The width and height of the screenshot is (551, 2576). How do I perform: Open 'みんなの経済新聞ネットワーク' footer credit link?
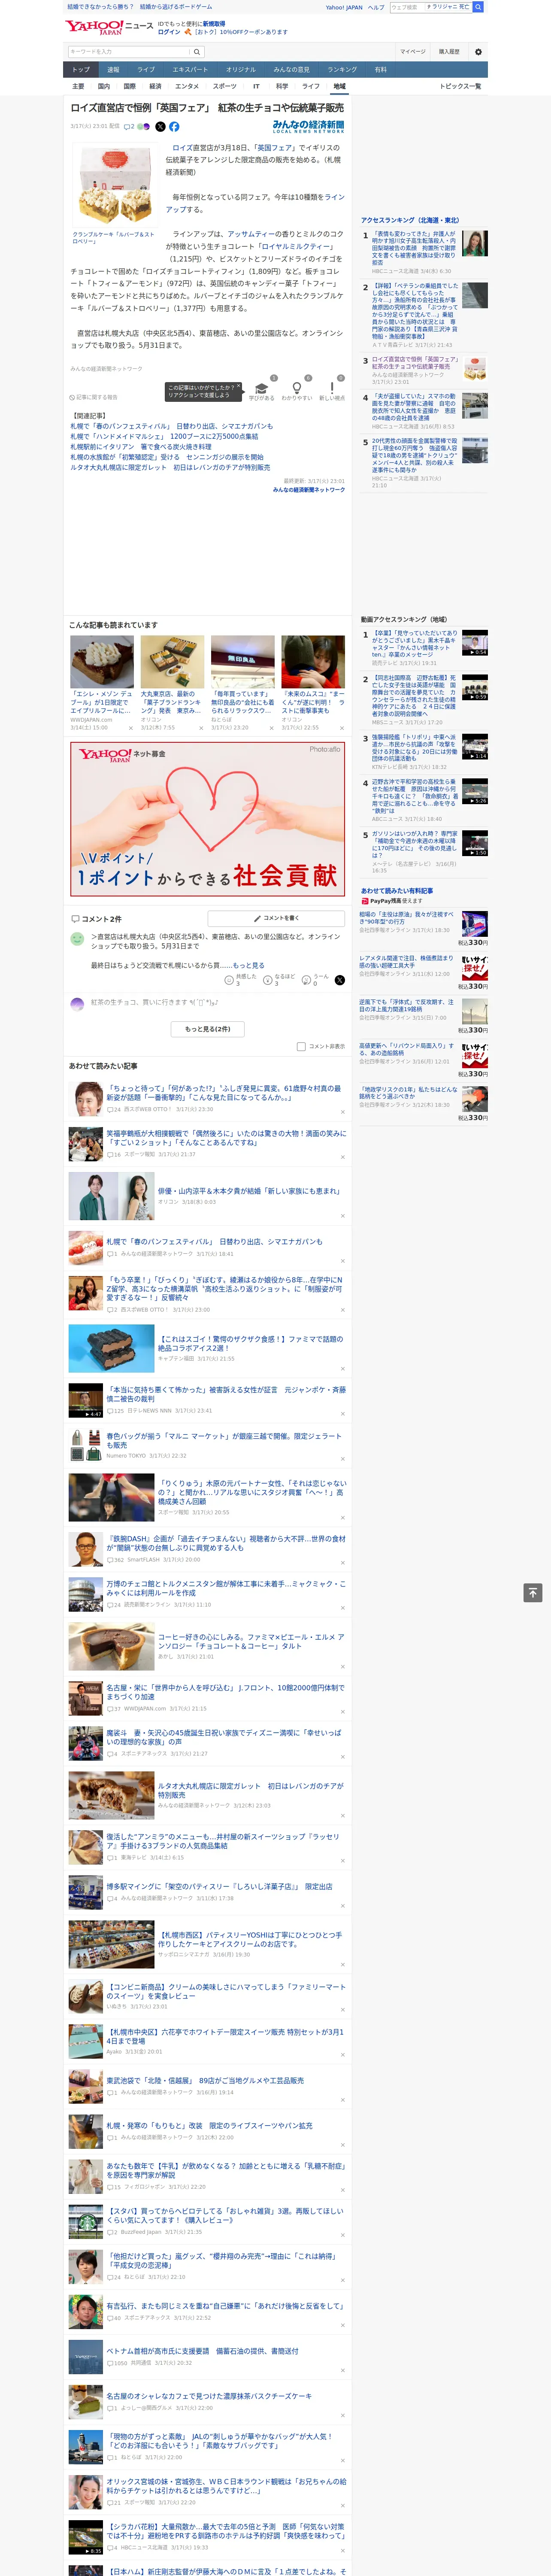pyautogui.click(x=308, y=489)
